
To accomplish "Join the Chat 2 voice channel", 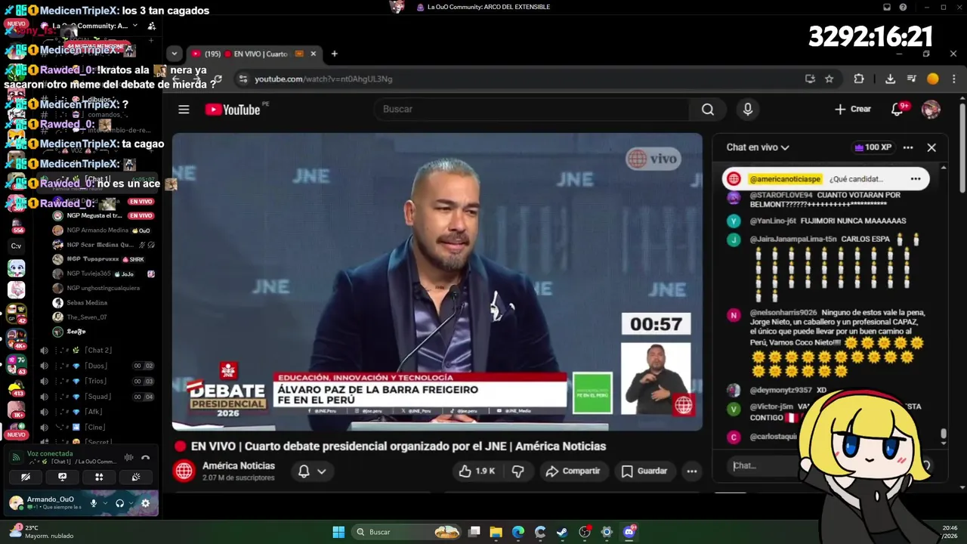I will [x=98, y=351].
